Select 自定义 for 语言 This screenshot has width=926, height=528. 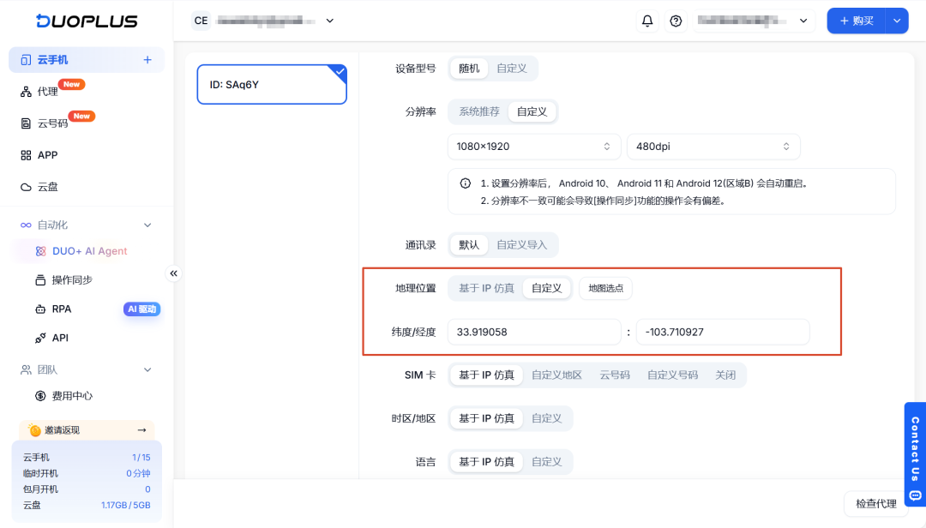point(546,462)
